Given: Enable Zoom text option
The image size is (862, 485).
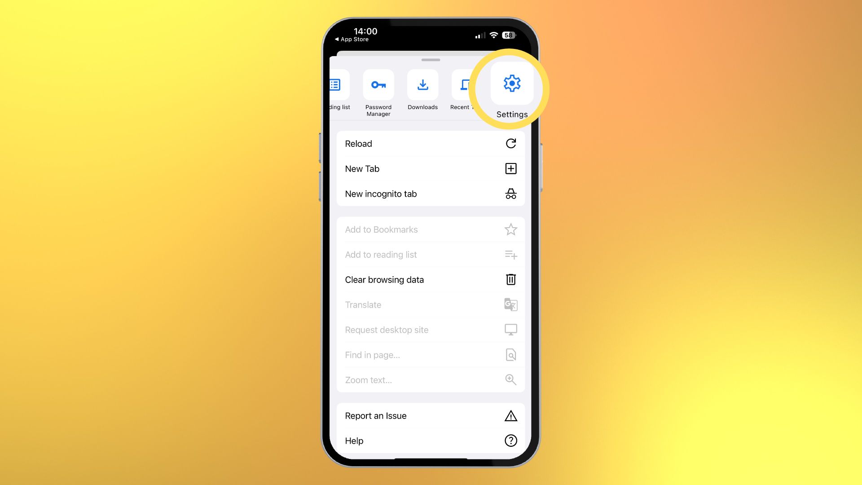Looking at the screenshot, I should pos(431,379).
